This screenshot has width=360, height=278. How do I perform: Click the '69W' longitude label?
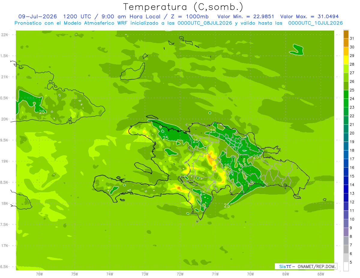point(286,274)
